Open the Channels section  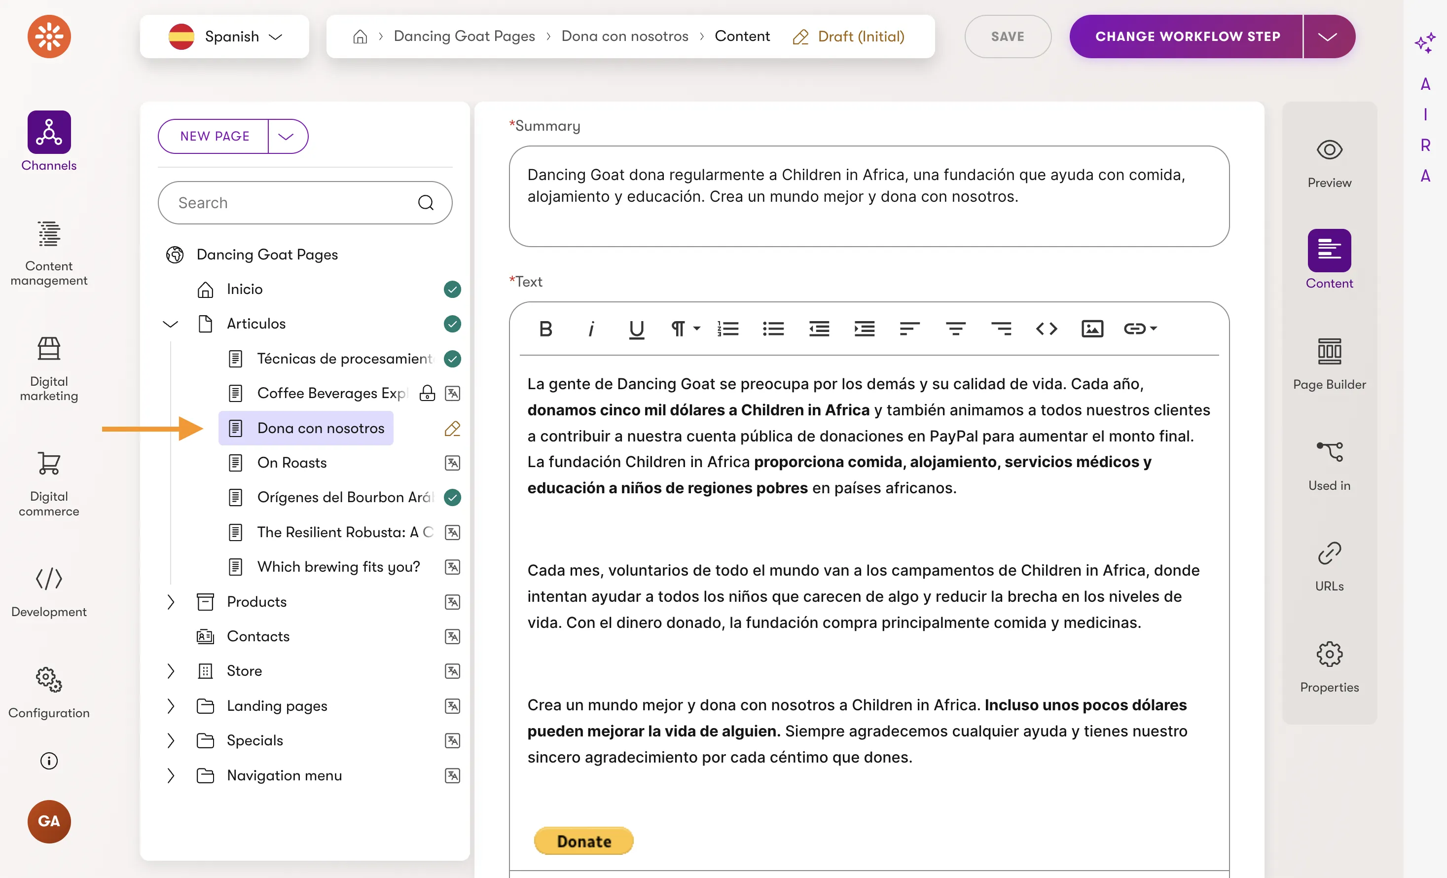pos(49,141)
